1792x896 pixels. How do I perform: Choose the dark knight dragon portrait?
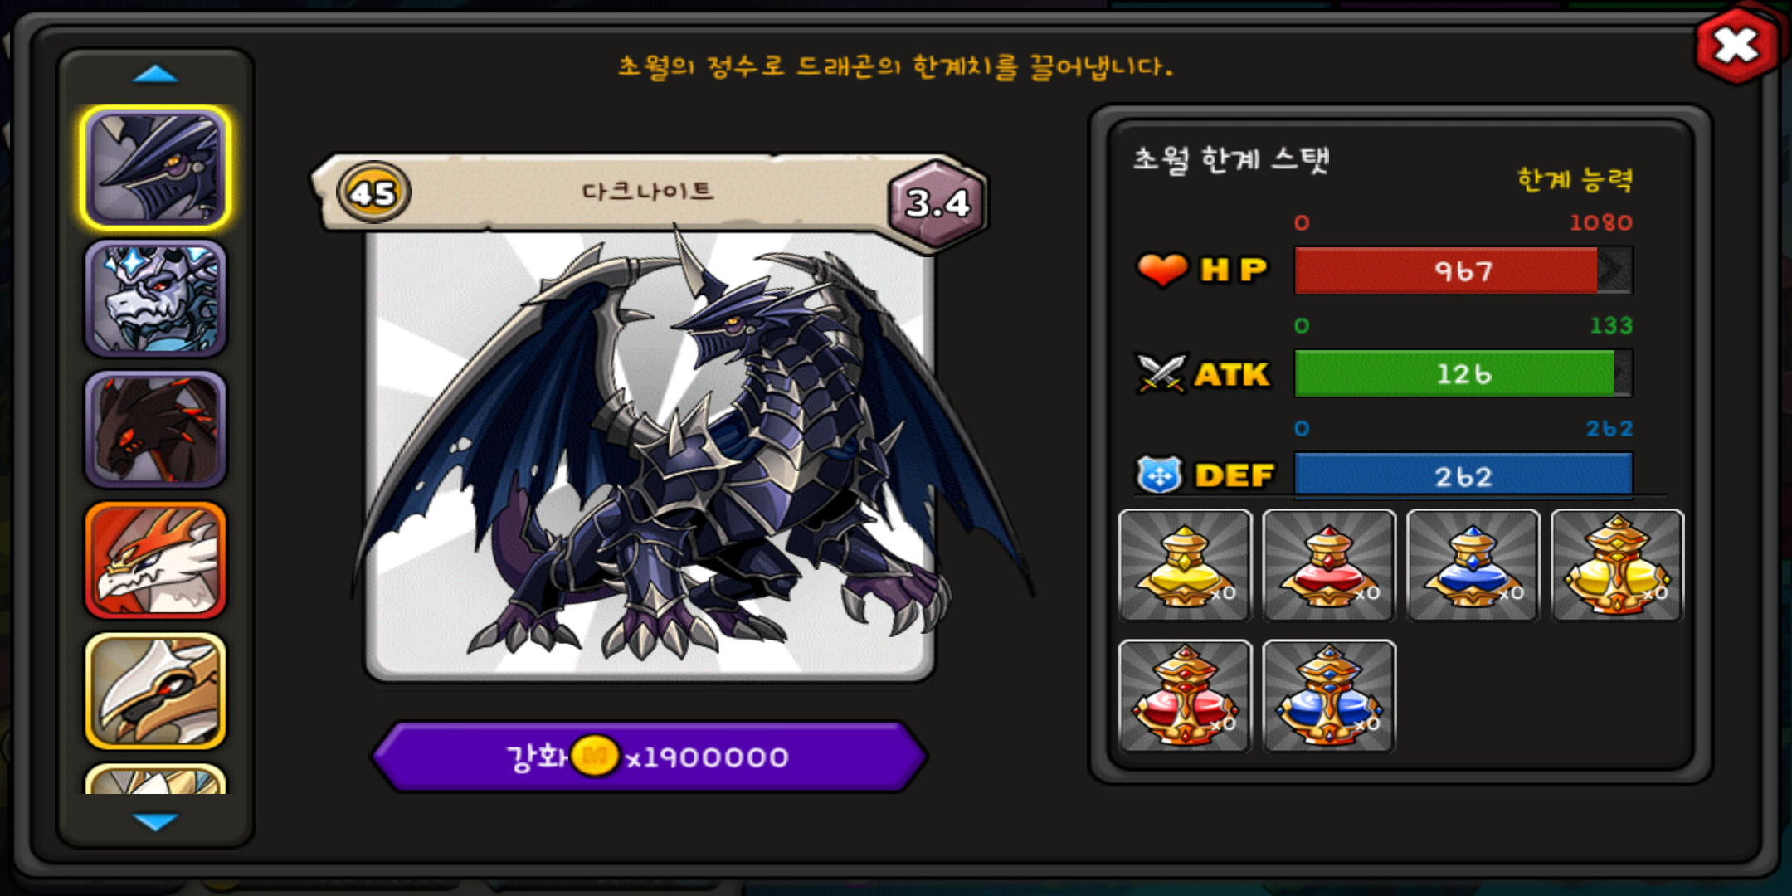pyautogui.click(x=155, y=168)
